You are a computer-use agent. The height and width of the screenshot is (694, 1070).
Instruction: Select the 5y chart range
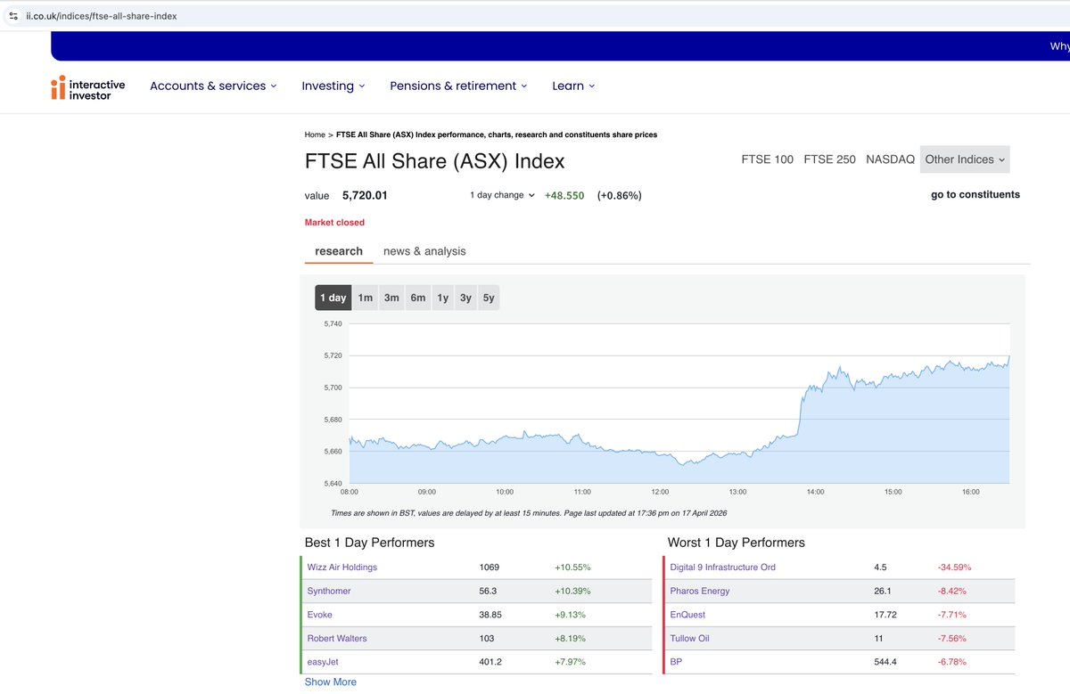click(489, 298)
